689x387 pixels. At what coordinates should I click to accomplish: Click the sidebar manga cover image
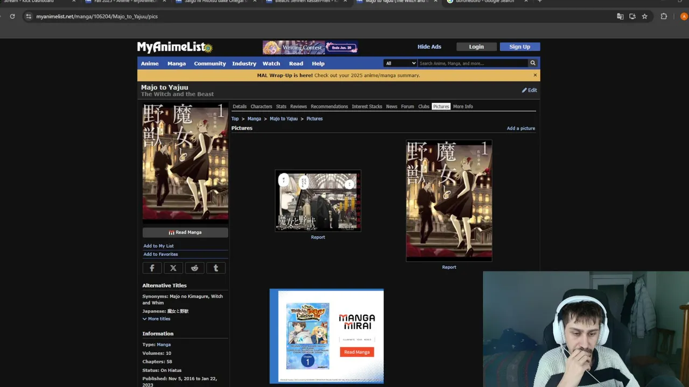coord(185,163)
